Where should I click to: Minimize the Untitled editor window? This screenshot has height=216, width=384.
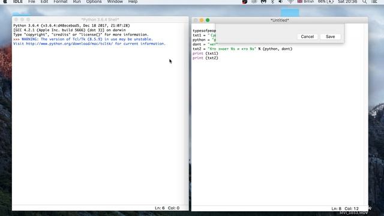point(202,20)
